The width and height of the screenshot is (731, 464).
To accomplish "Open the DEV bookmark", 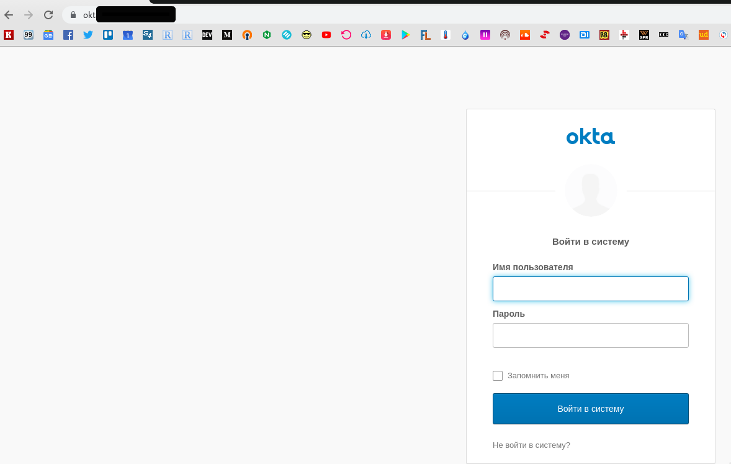I will [207, 35].
